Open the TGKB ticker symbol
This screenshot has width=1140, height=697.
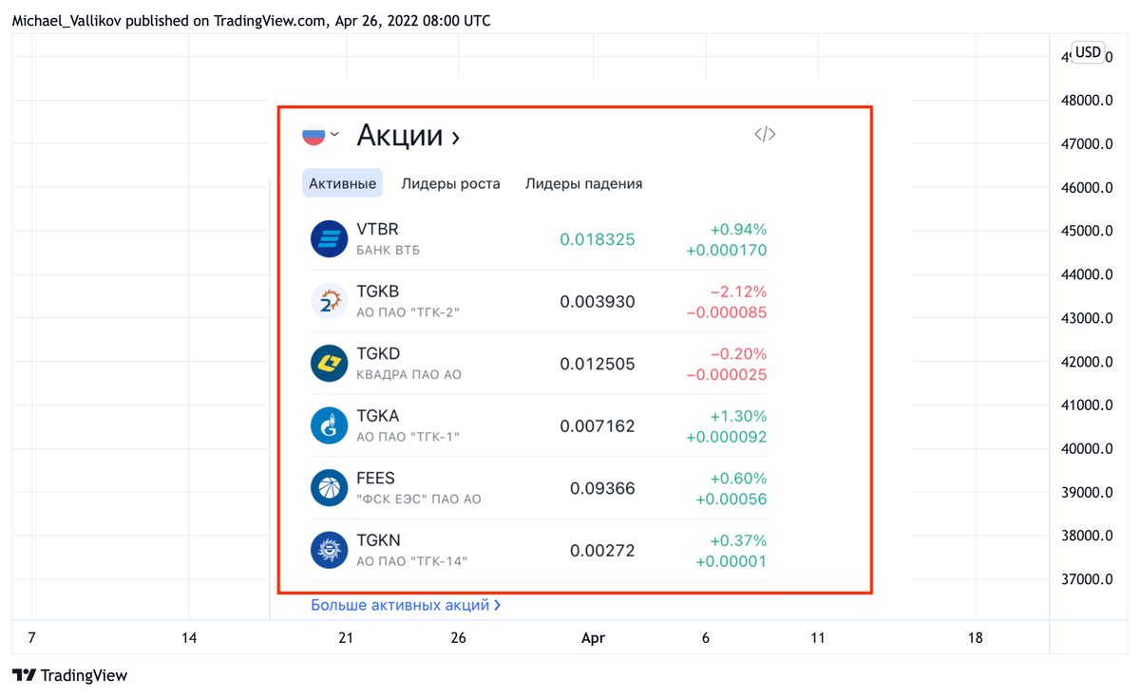click(377, 292)
